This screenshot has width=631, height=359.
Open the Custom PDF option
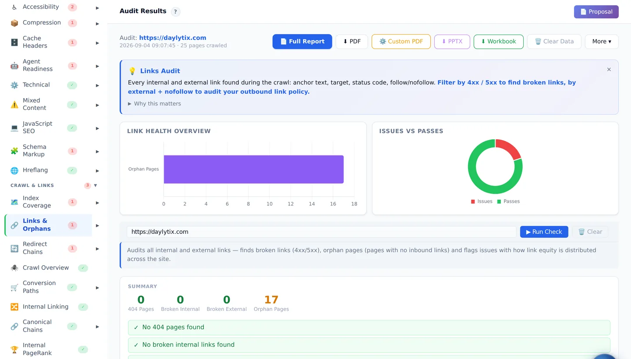[401, 42]
